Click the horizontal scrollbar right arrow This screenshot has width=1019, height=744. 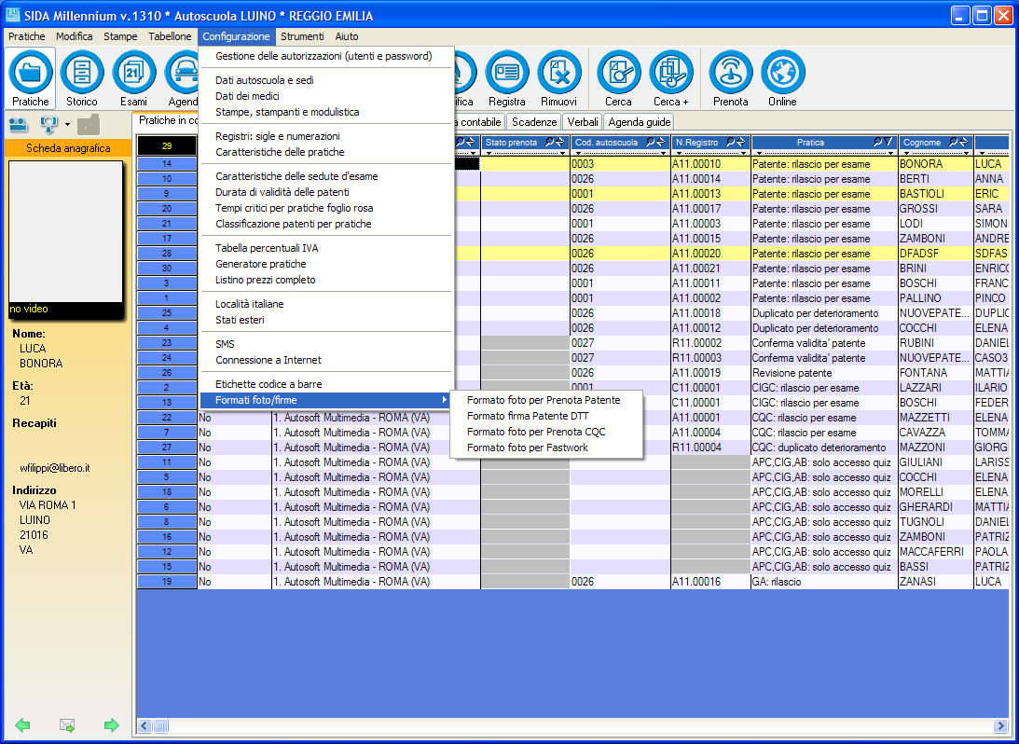click(x=1001, y=725)
